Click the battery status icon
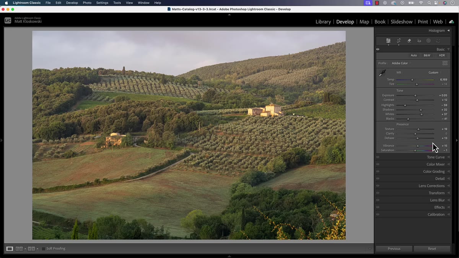Image resolution: width=459 pixels, height=258 pixels. tap(412, 3)
